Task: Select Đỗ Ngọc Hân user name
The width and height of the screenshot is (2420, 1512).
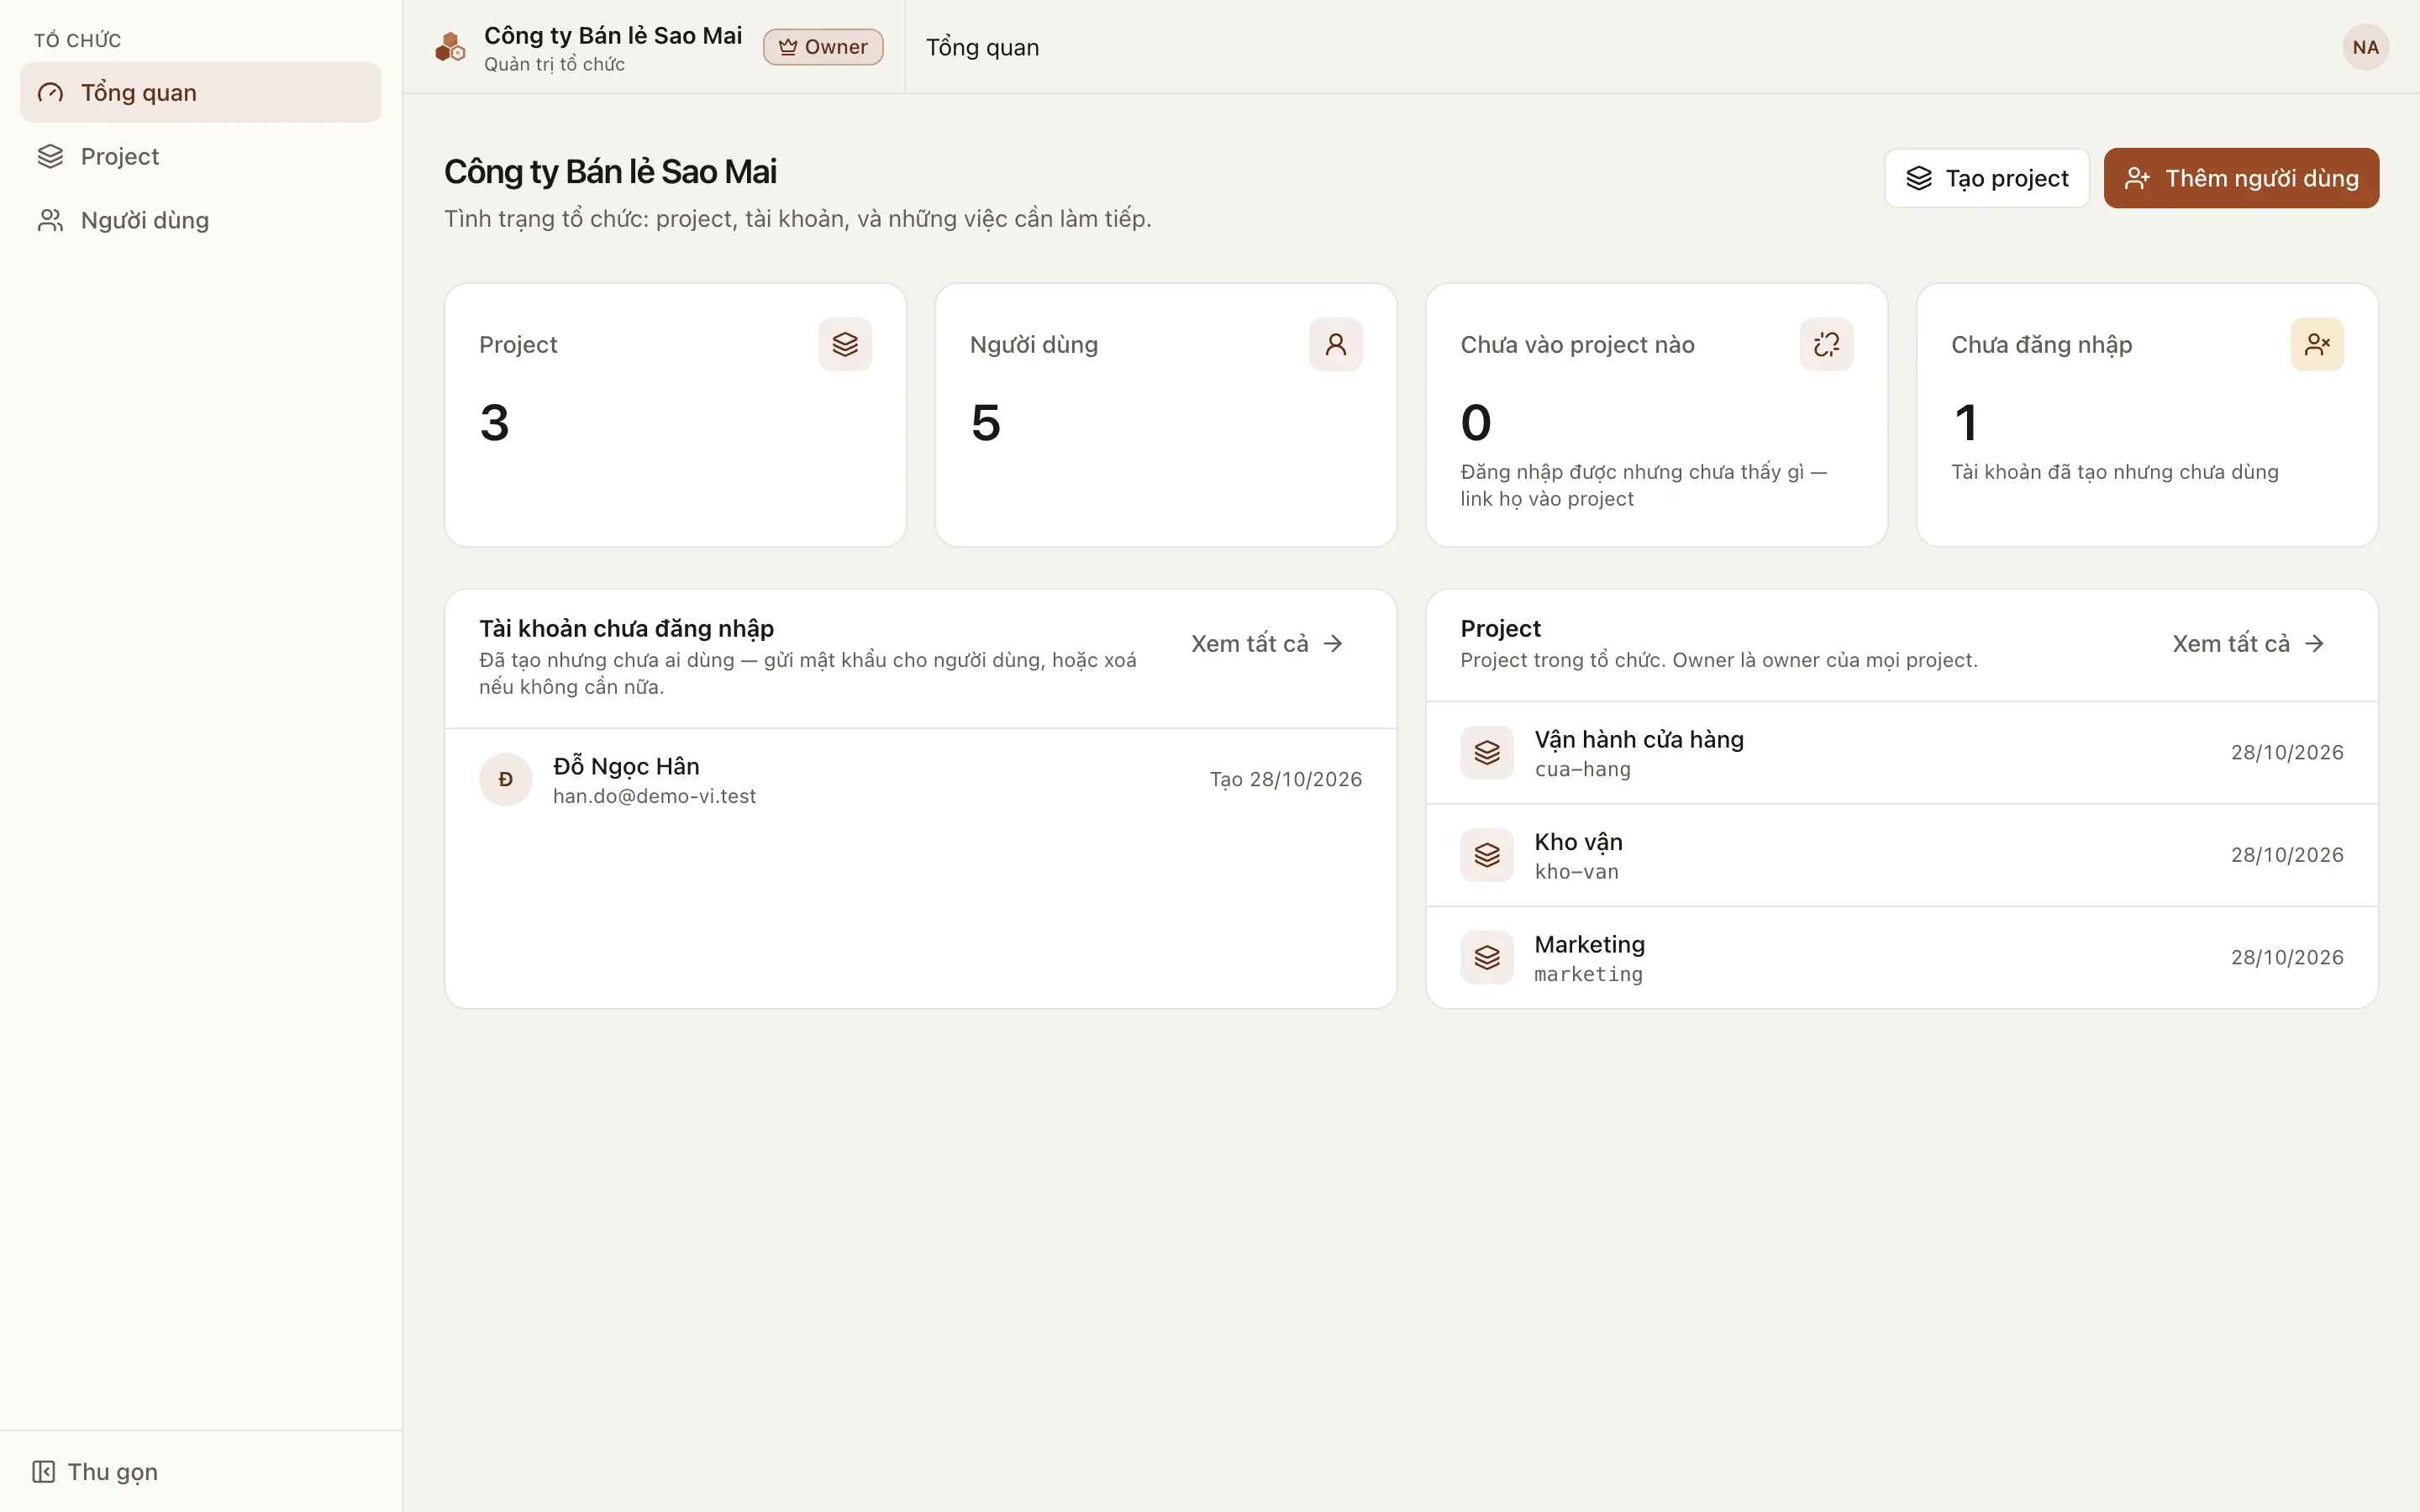Action: tap(626, 766)
